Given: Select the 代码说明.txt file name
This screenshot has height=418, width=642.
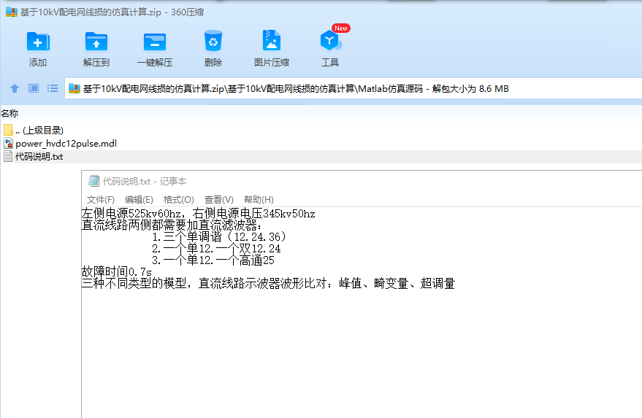Looking at the screenshot, I should (x=39, y=157).
